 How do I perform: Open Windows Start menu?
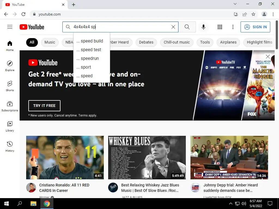point(7,204)
